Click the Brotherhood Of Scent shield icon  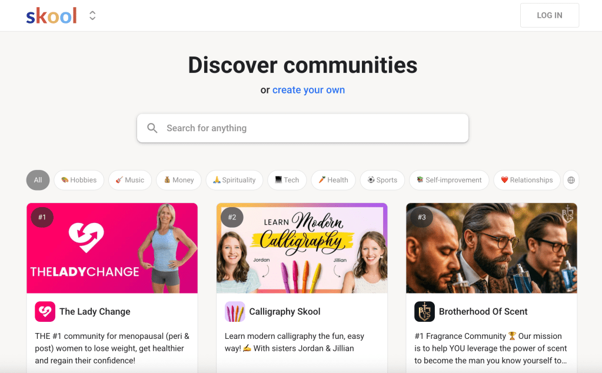coord(425,312)
